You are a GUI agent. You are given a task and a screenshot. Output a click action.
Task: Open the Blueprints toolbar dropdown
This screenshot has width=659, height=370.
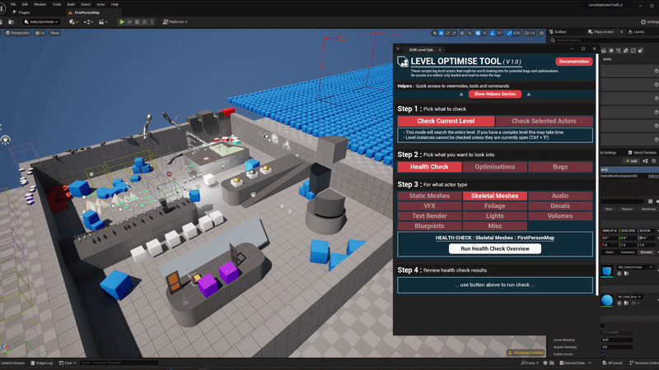tap(88, 22)
